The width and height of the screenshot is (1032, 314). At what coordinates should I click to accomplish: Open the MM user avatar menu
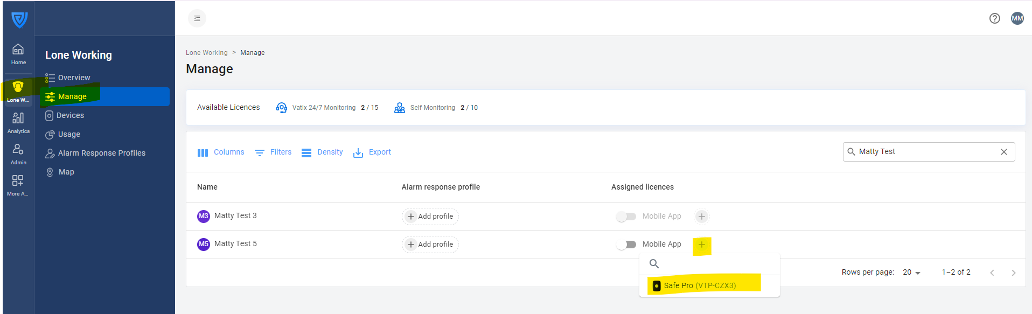1017,18
